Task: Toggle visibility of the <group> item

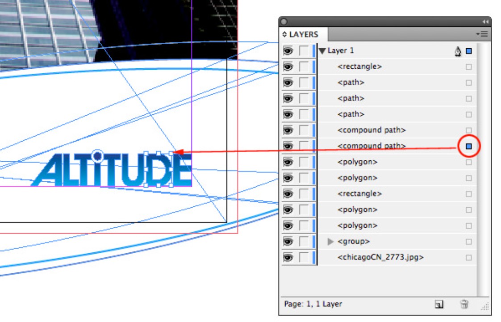Action: pos(288,242)
